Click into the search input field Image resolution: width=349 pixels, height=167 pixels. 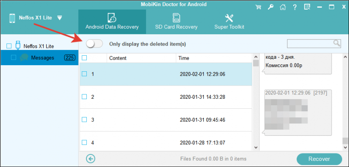pos(310,43)
